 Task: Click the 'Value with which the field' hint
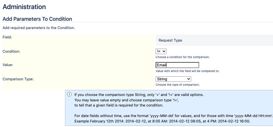click(187, 71)
